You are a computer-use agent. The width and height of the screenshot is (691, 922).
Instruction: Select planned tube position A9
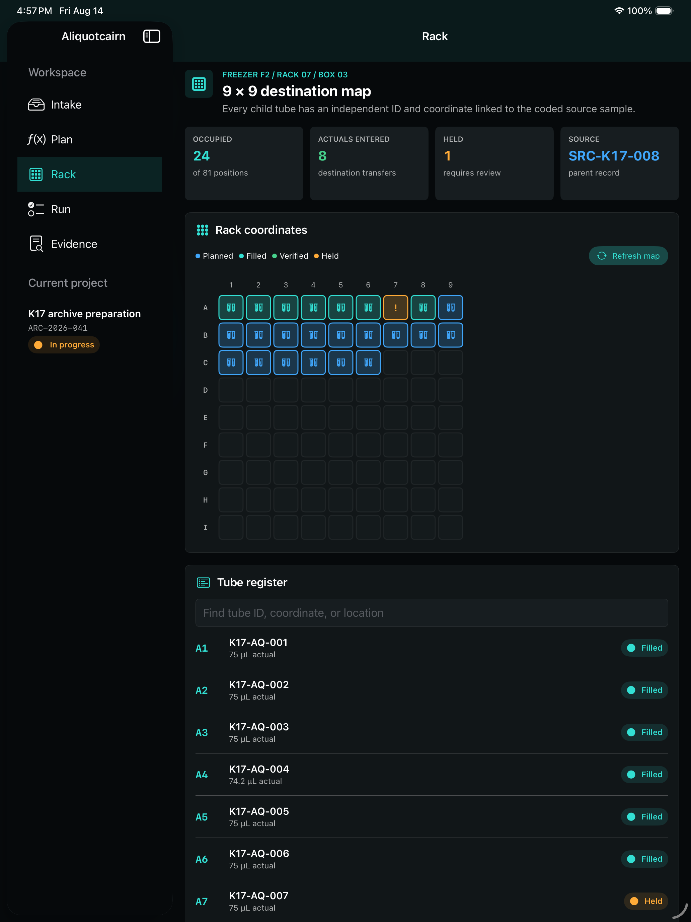point(451,308)
